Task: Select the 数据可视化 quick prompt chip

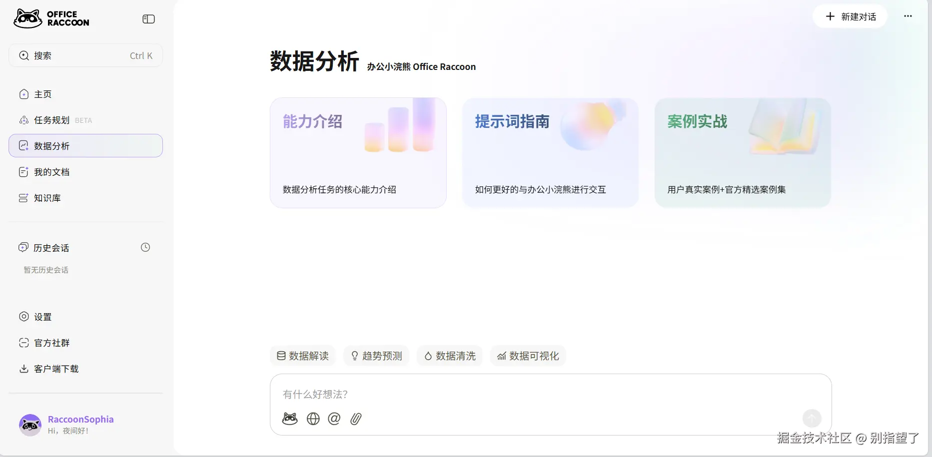Action: click(528, 356)
